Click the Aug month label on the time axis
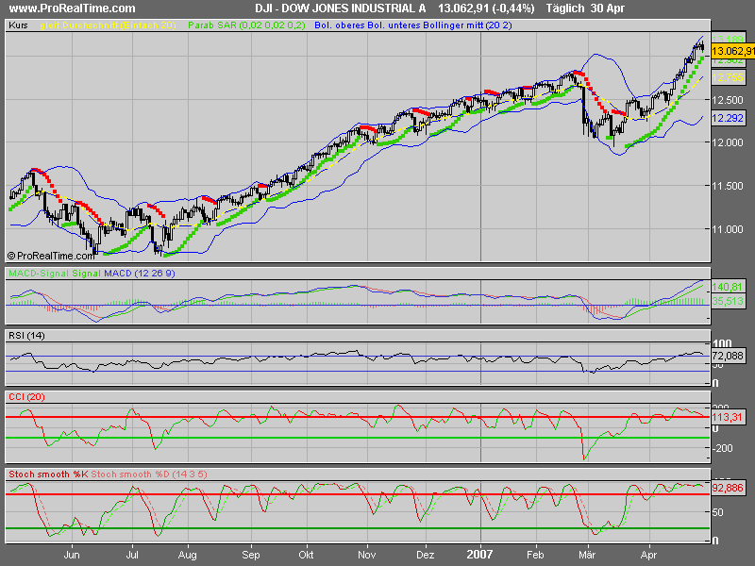 tap(187, 555)
